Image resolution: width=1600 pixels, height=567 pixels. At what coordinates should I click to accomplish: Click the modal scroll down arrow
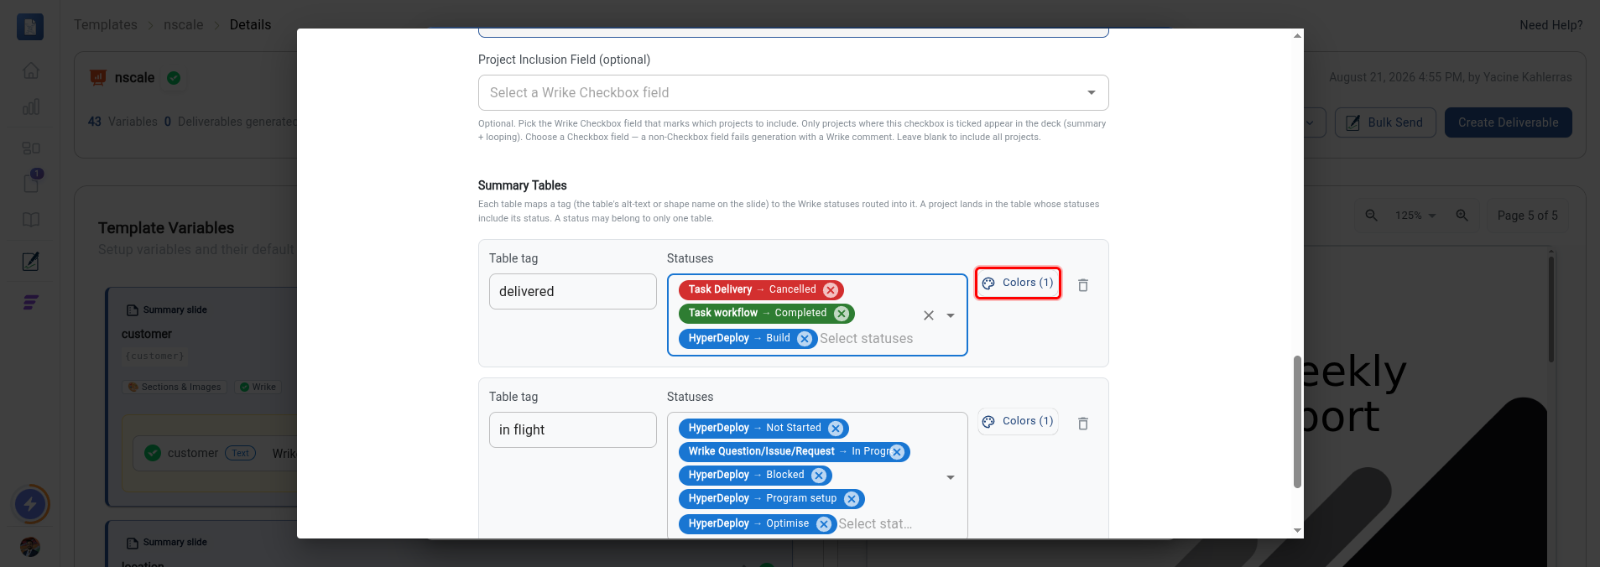pos(1297,530)
